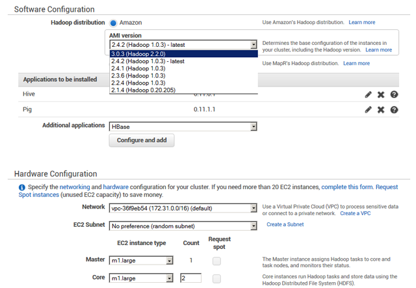Click the Software Configuration heading
416x288 pixels.
pos(54,9)
